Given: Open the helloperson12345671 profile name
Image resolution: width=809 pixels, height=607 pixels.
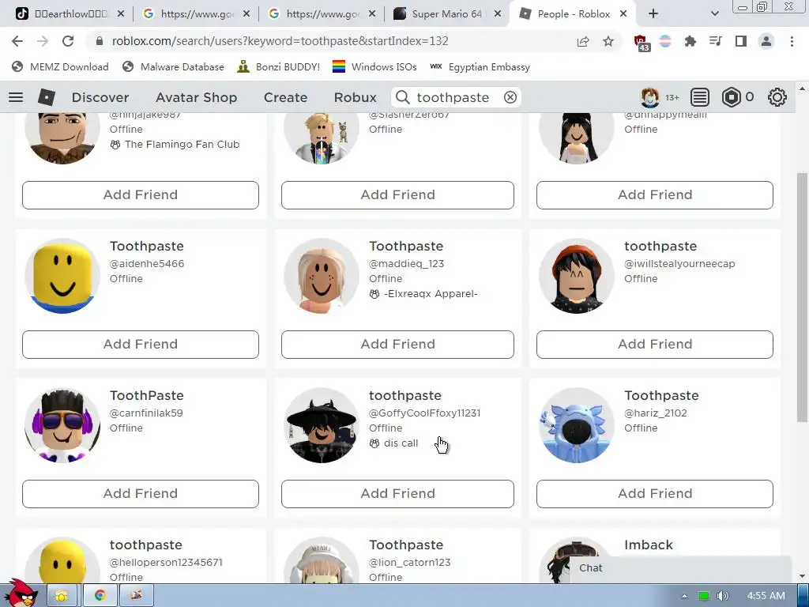Looking at the screenshot, I should [x=145, y=545].
